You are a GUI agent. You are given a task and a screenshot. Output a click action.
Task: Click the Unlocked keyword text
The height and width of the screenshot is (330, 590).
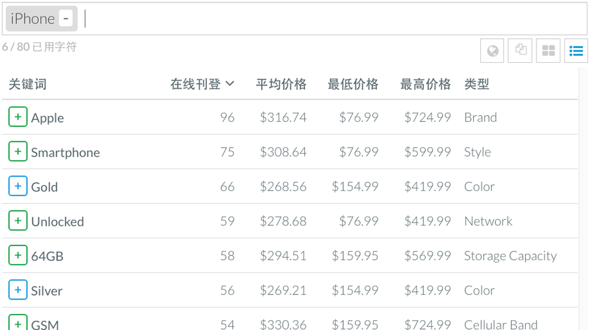tap(57, 222)
